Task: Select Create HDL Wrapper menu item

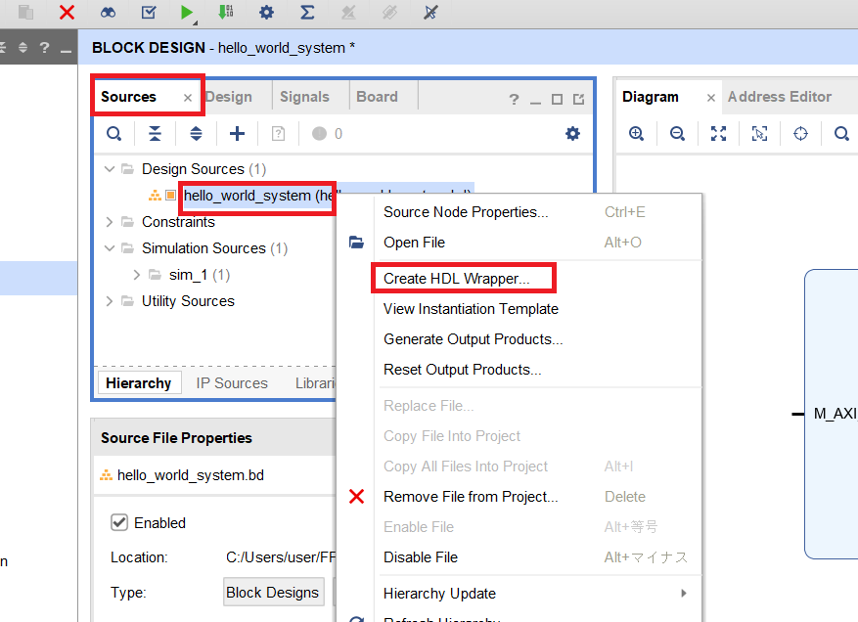Action: click(x=456, y=279)
